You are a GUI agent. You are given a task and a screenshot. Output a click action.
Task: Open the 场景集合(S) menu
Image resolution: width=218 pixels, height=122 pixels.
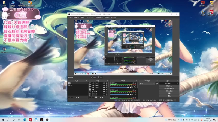coord(99,17)
